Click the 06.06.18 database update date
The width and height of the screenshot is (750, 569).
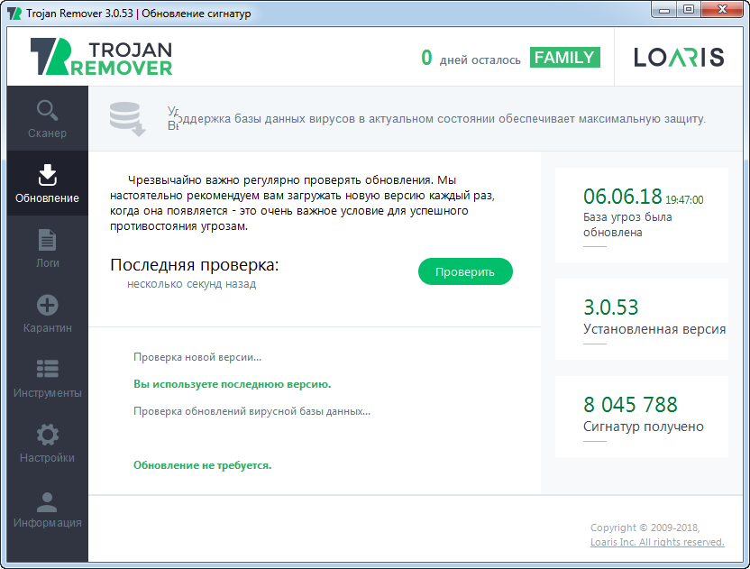(x=622, y=197)
